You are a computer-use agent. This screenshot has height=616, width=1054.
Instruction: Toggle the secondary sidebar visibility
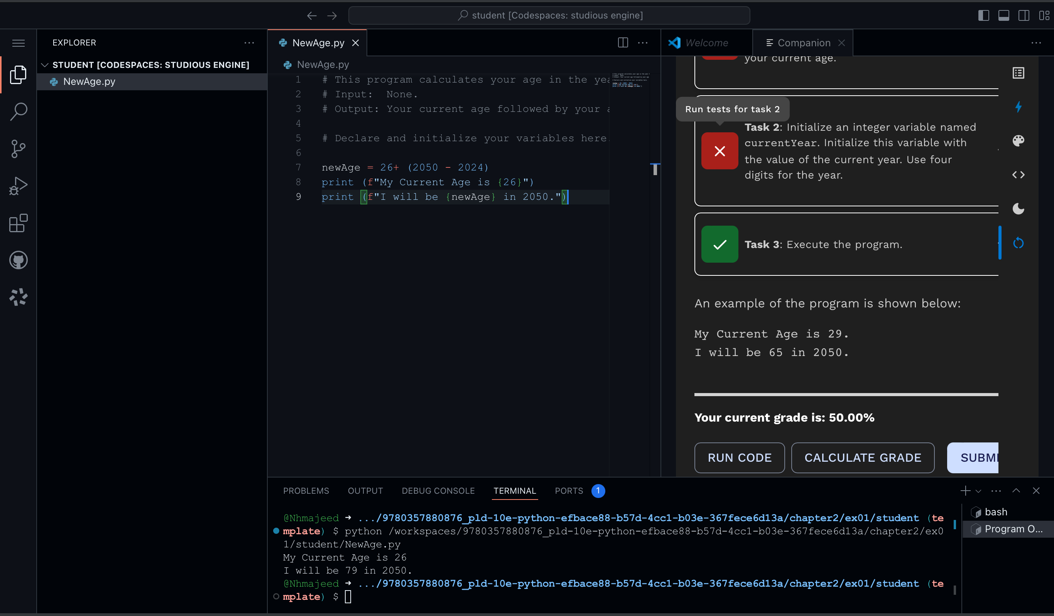tap(1024, 15)
